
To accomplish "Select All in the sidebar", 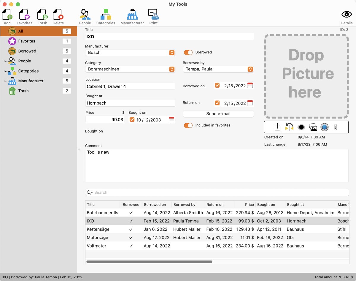I will pyautogui.click(x=39, y=31).
